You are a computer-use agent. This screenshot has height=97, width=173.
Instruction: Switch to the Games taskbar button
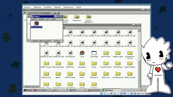coord(112,90)
